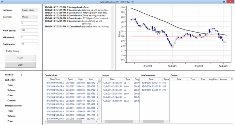235x125 pixels.
Task: Click Confirmations horizontal scroll right arrow
Action: pyautogui.click(x=168, y=122)
